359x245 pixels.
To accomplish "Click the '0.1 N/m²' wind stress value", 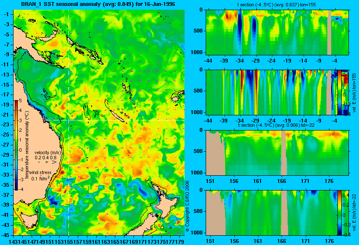I will pos(41,178).
